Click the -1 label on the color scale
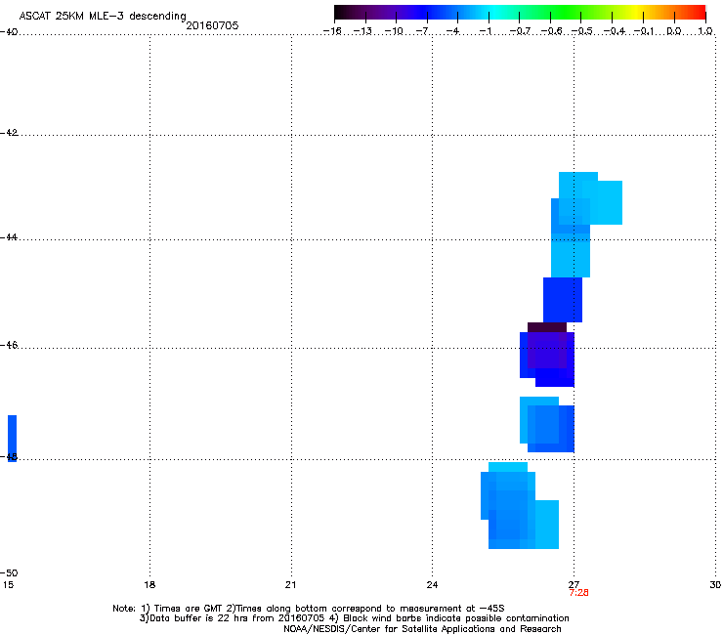The width and height of the screenshot is (723, 635). tap(485, 31)
